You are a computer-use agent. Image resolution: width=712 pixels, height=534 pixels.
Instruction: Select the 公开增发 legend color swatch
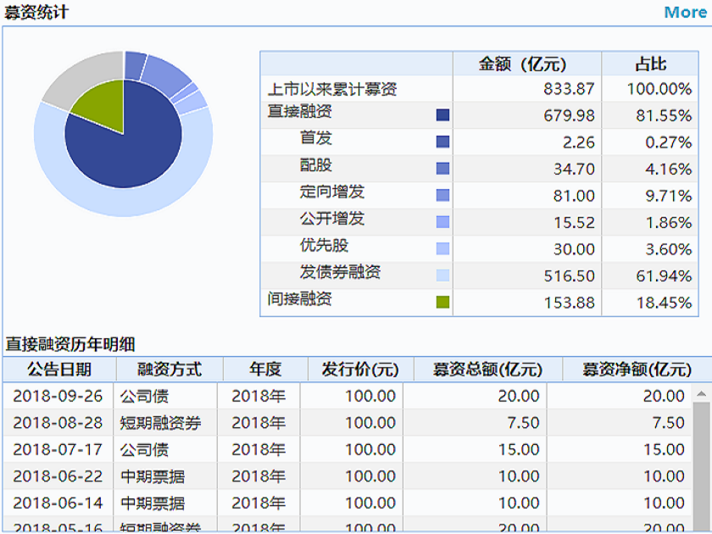pyautogui.click(x=442, y=222)
